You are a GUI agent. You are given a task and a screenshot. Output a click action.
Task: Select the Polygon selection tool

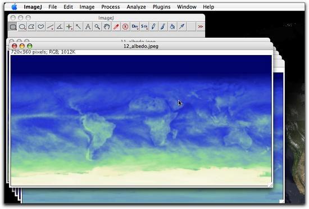click(x=31, y=26)
